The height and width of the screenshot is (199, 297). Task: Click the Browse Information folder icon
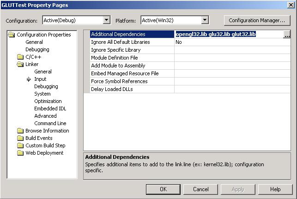(x=20, y=131)
